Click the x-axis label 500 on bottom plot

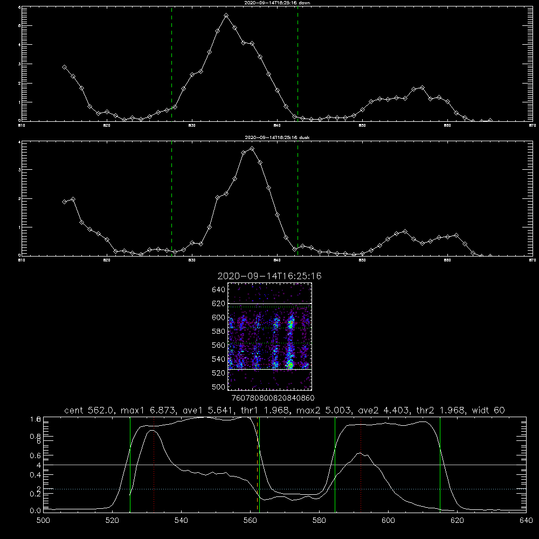[x=43, y=521]
